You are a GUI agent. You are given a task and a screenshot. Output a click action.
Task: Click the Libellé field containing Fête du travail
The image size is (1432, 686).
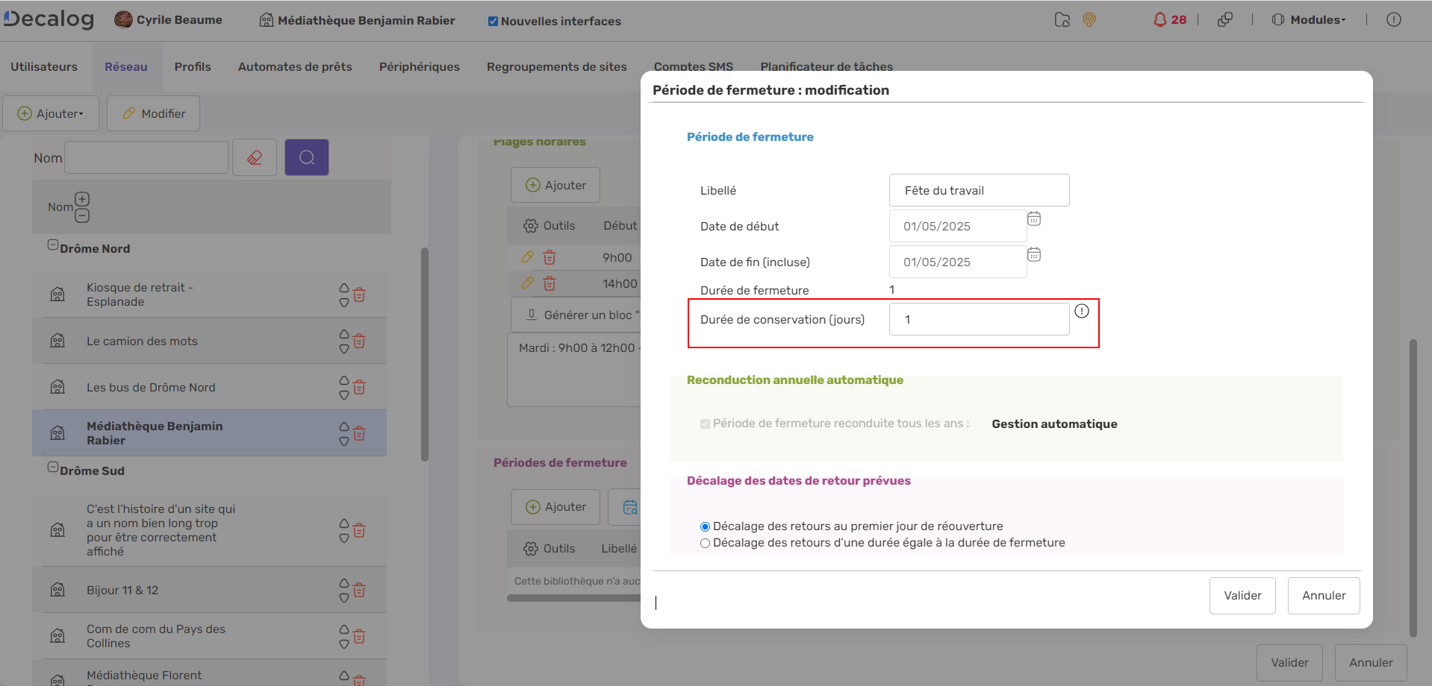point(979,190)
